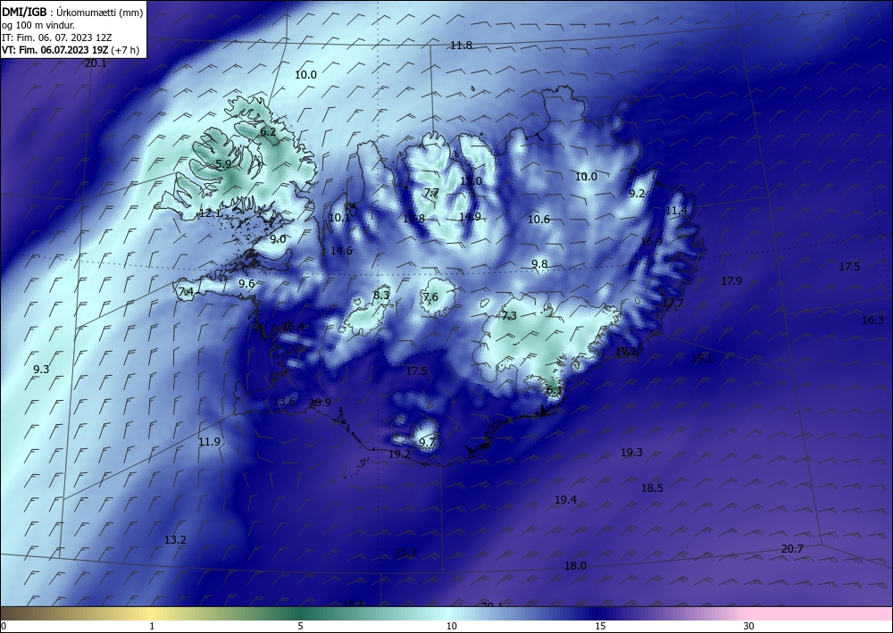Click the colour scale tick label 1
Image resolution: width=893 pixels, height=633 pixels.
pyautogui.click(x=152, y=626)
